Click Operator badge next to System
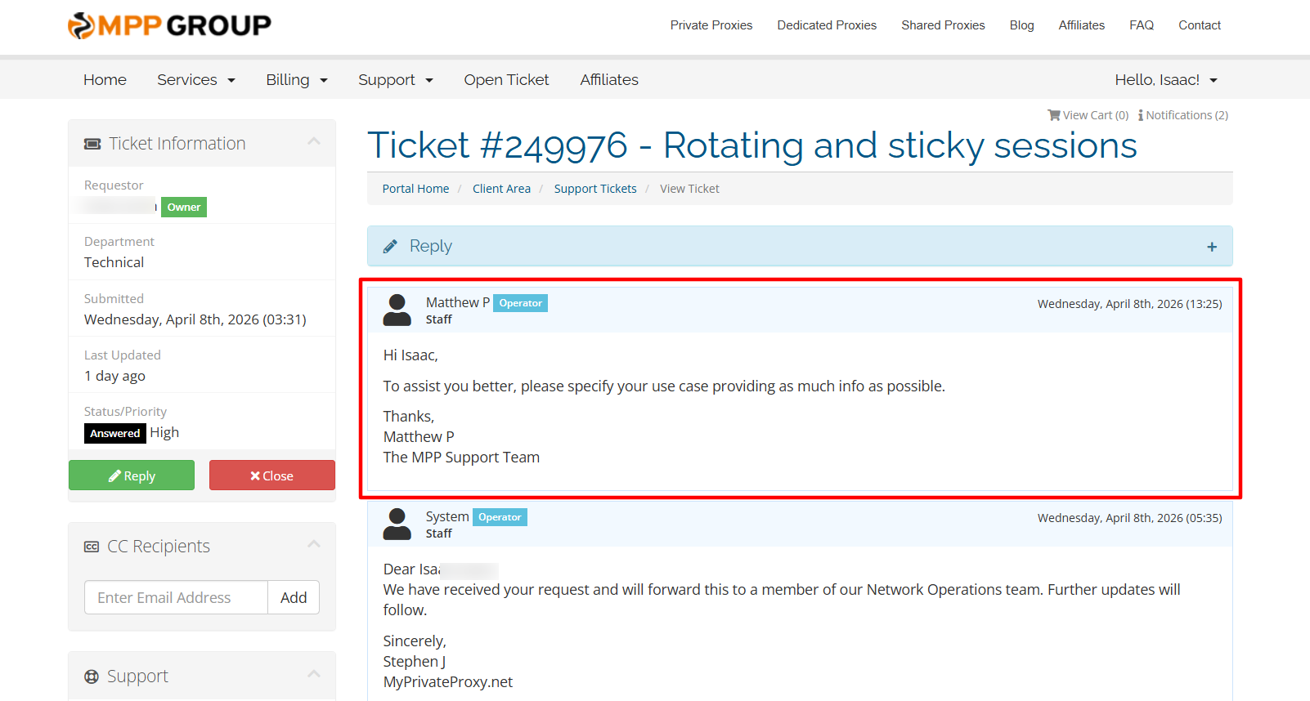Image resolution: width=1310 pixels, height=701 pixels. pyautogui.click(x=500, y=517)
